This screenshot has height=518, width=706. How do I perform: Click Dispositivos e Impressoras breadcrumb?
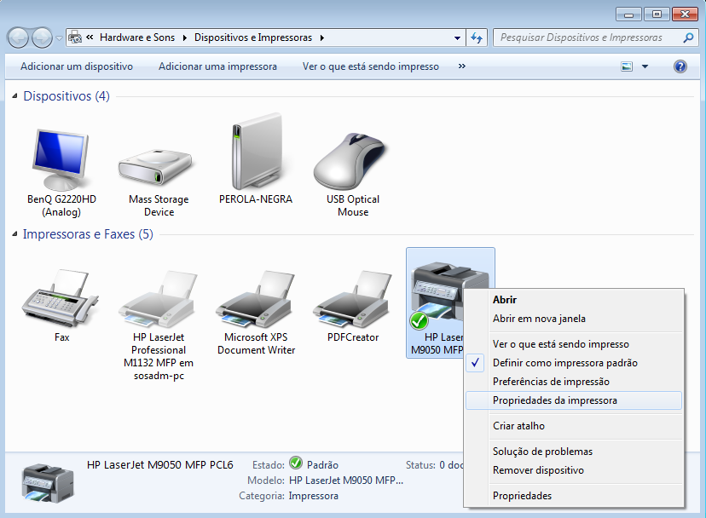(x=253, y=37)
